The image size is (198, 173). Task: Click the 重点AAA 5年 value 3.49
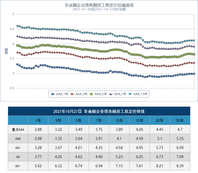(79, 129)
